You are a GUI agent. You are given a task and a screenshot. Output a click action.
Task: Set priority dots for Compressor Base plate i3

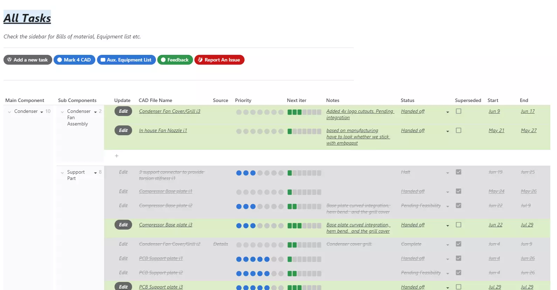pos(260,226)
